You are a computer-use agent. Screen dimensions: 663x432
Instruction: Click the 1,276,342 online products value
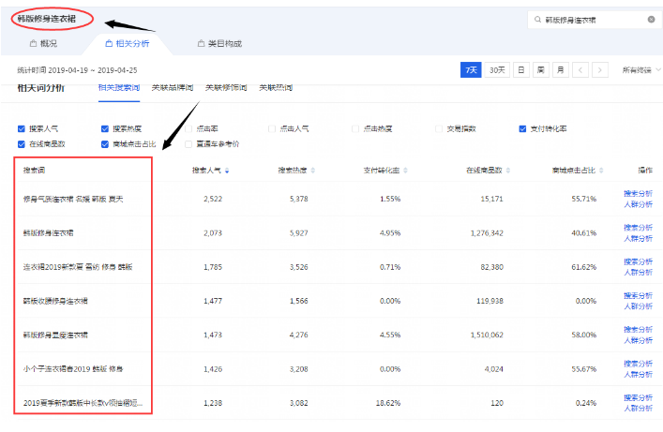coord(487,233)
